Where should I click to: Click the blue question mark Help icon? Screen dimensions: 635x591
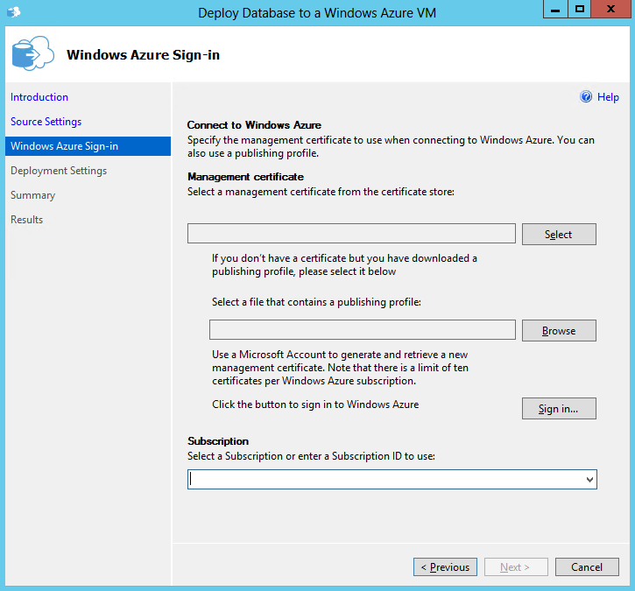(x=586, y=97)
